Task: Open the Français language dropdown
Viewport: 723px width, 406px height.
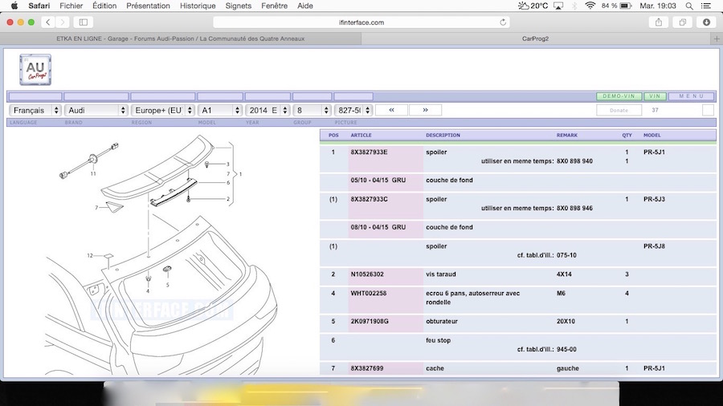Action: [35, 110]
